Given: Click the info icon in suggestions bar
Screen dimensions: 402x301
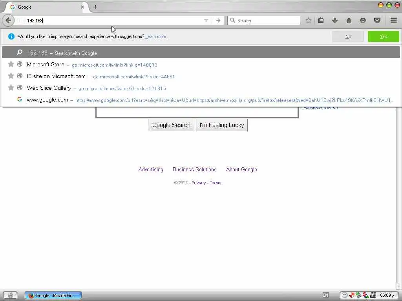Looking at the screenshot, I should (x=11, y=36).
